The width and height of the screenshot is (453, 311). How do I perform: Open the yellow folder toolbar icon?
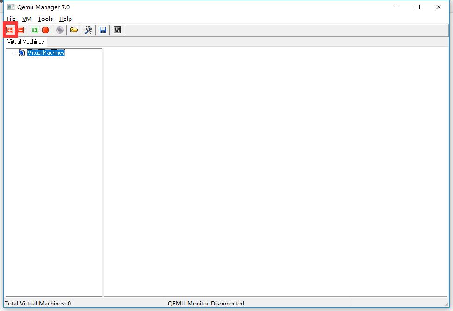[x=74, y=30]
